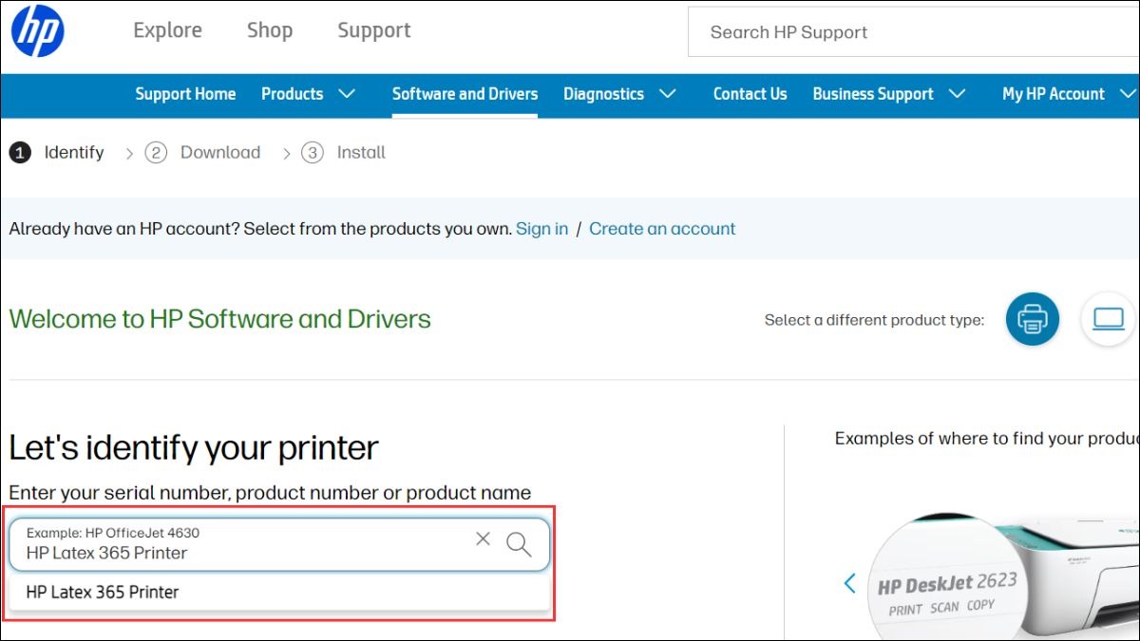Click the Welcome to HP Software and Drivers heading
The height and width of the screenshot is (641, 1140).
[220, 319]
